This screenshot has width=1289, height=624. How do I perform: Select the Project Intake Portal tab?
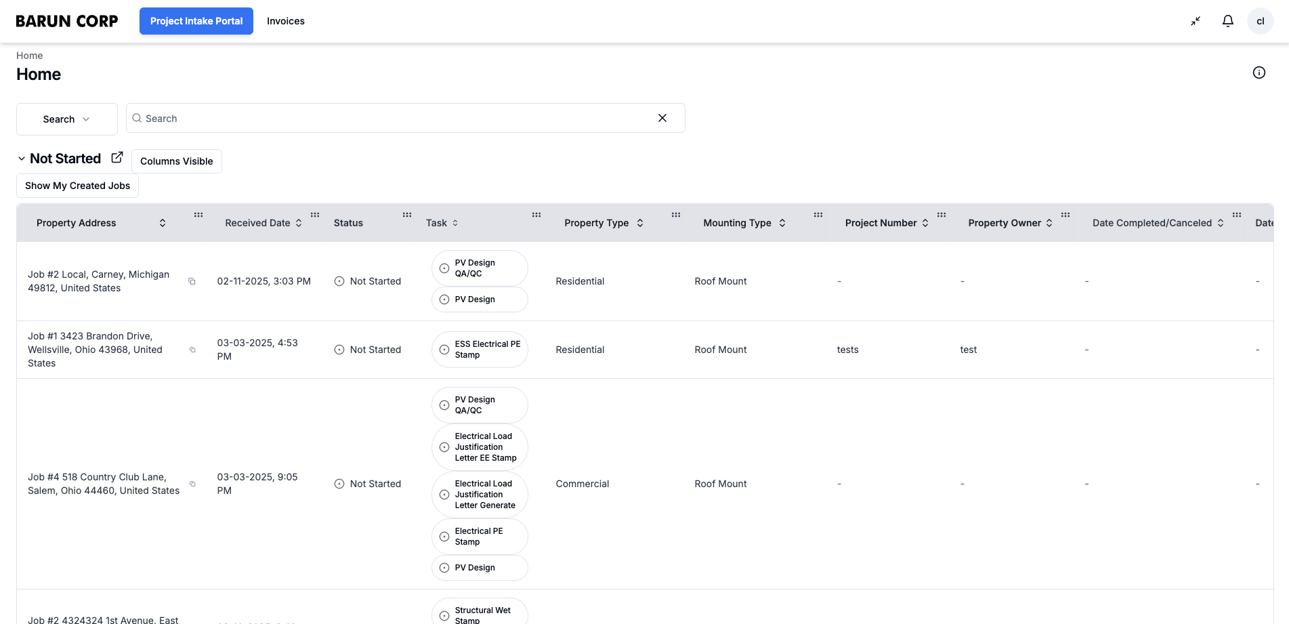point(196,21)
